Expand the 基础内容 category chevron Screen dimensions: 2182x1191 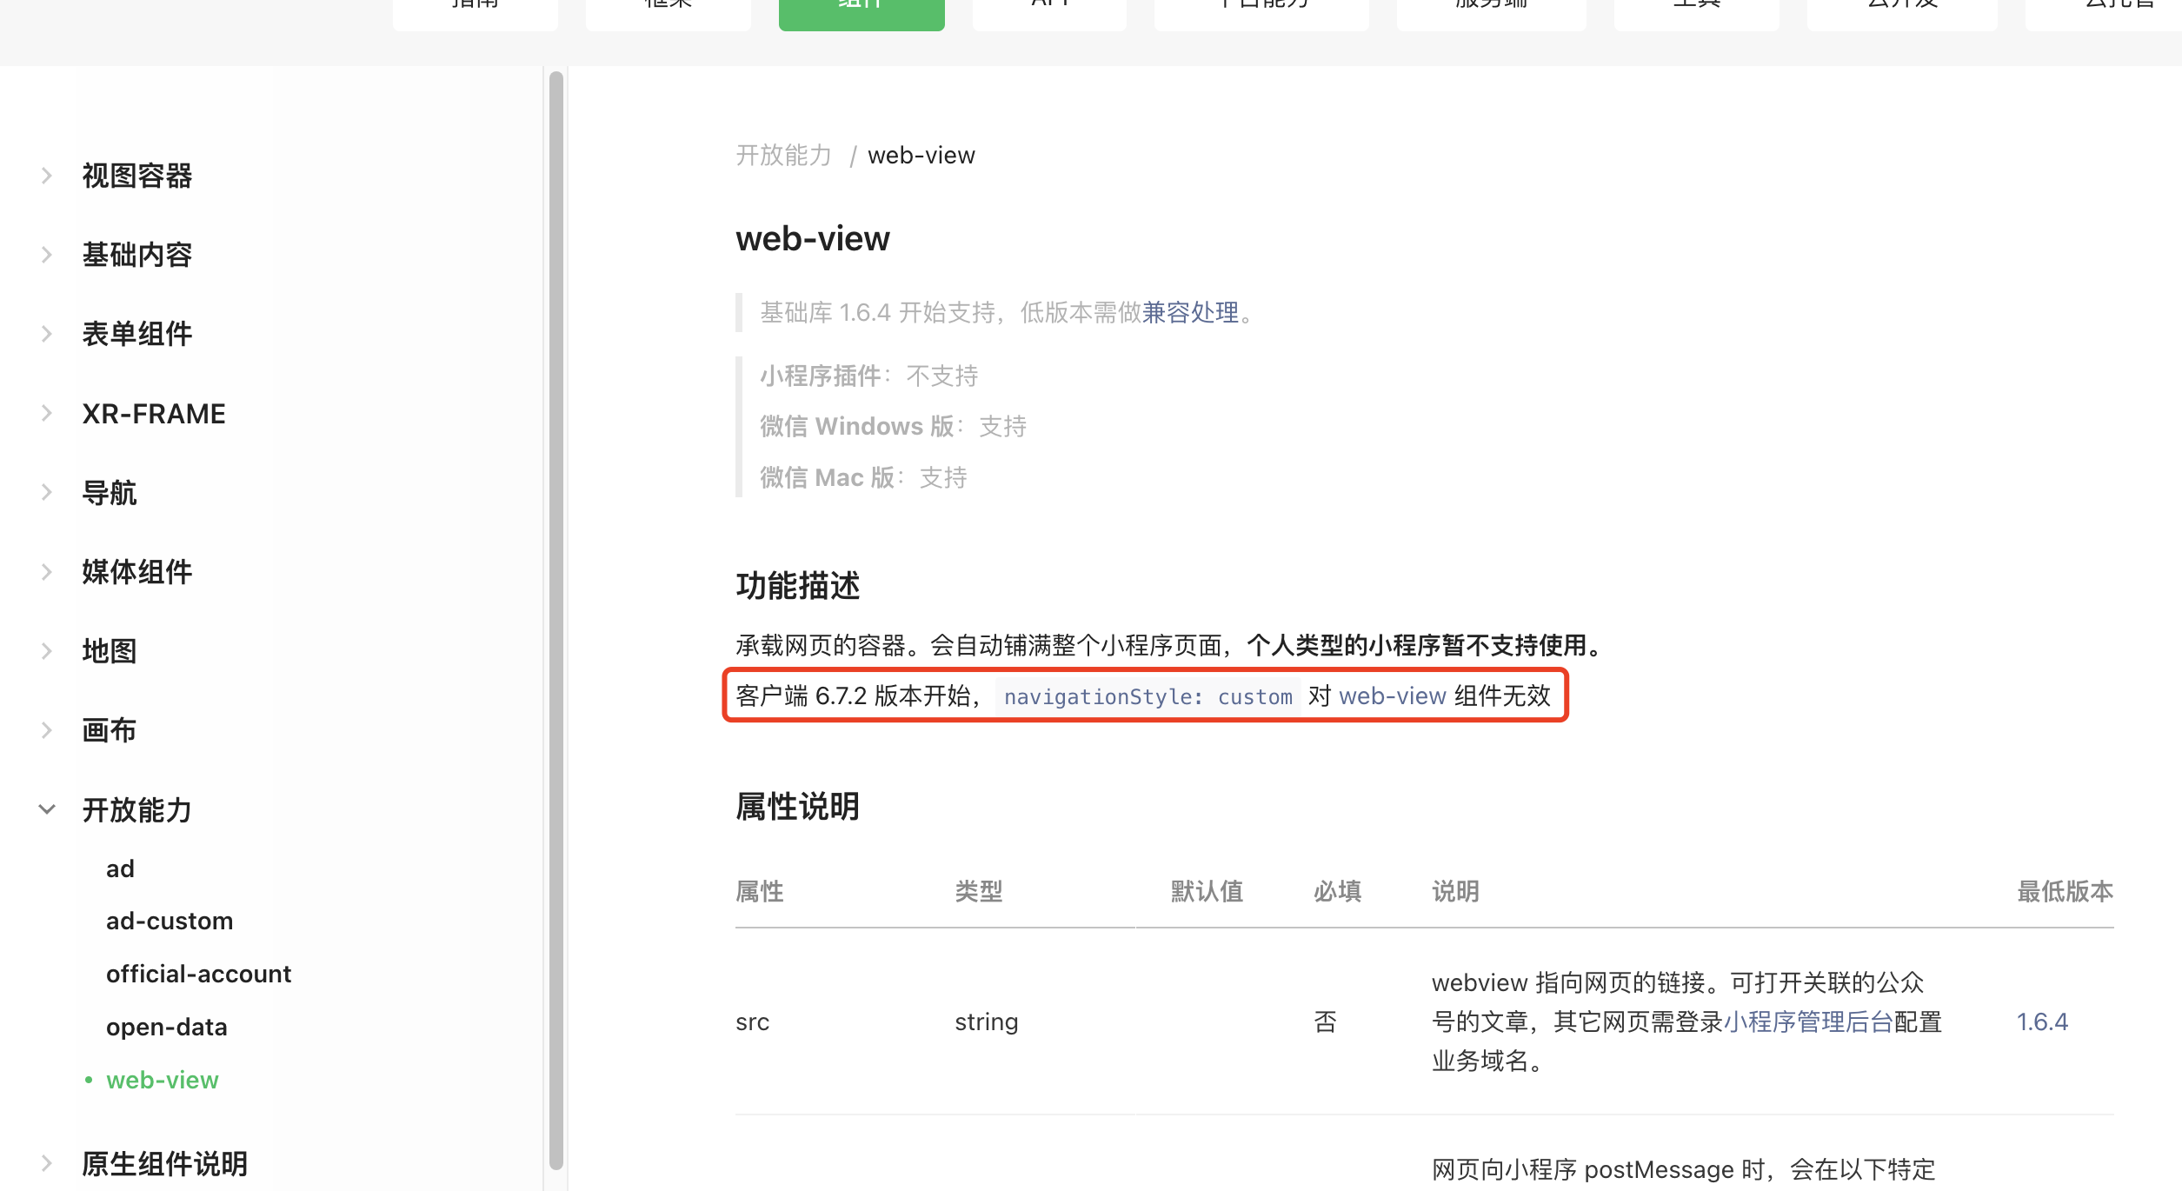tap(47, 255)
